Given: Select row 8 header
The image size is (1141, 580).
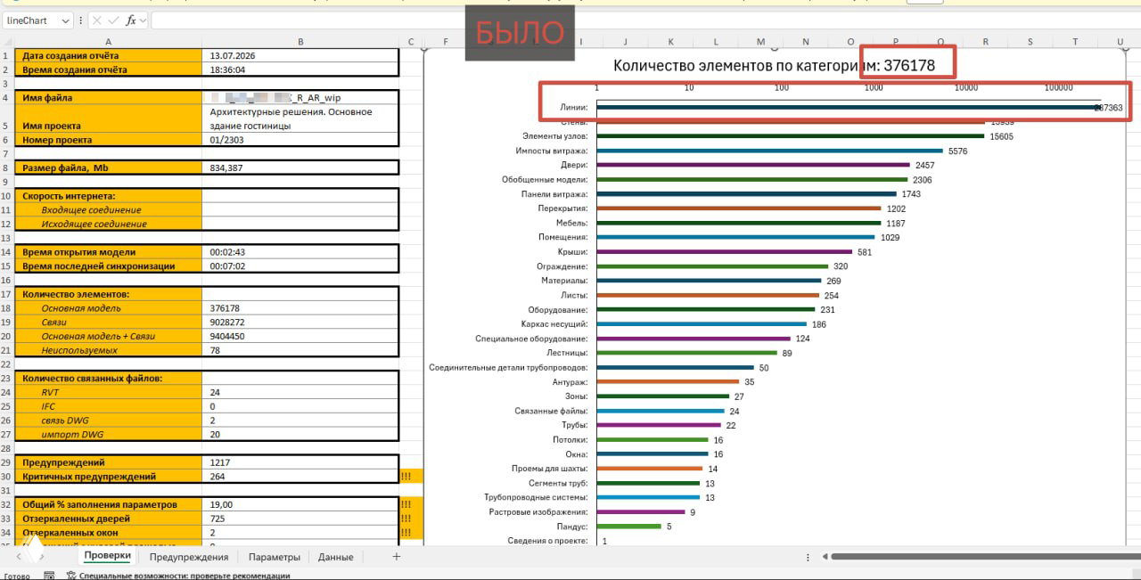Looking at the screenshot, I should (6, 167).
